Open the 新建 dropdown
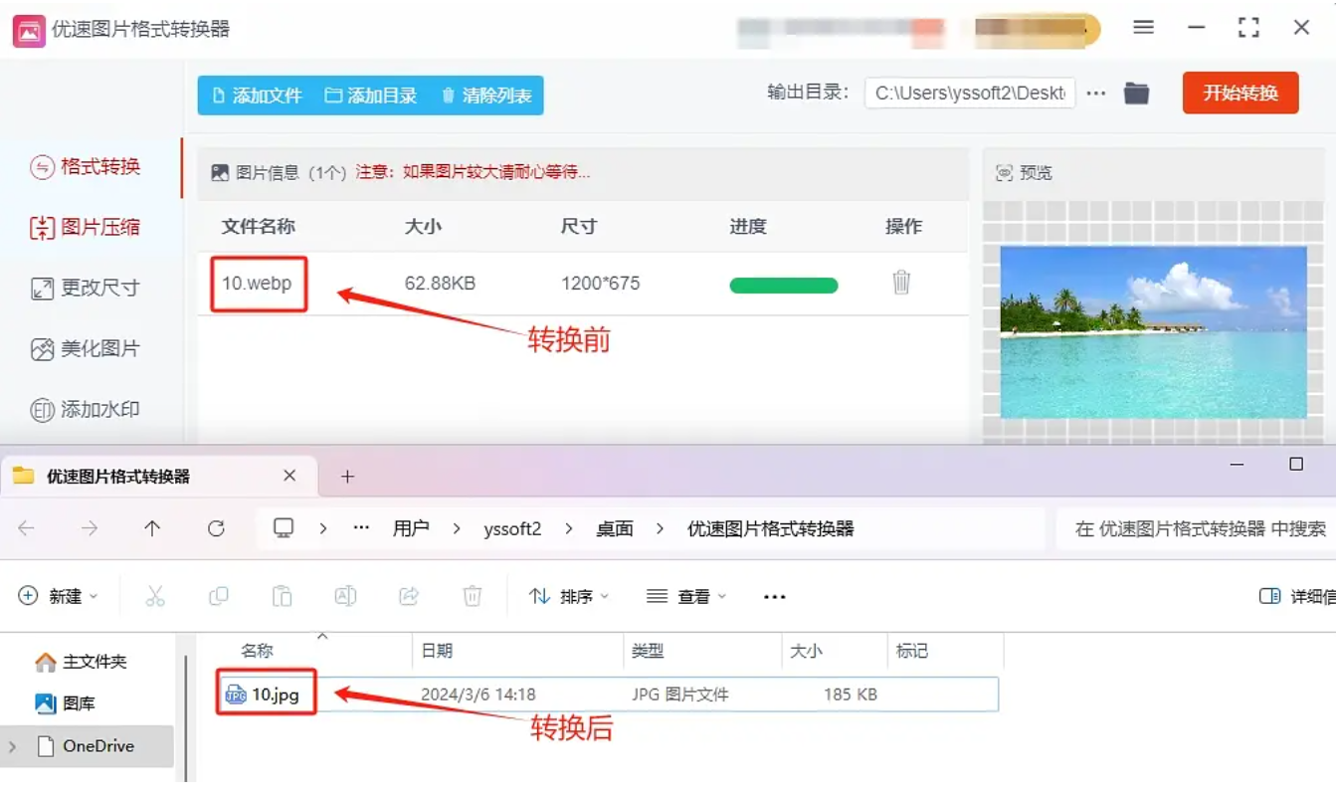Viewport: 1338px width, 797px height. [x=60, y=596]
